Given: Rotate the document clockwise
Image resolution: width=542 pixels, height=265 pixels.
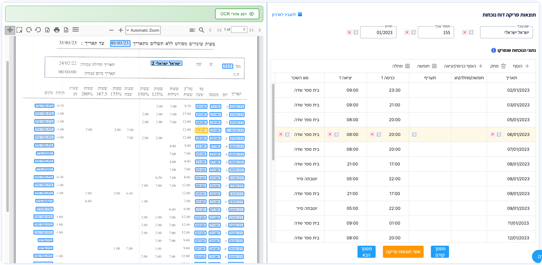Looking at the screenshot, I should (x=29, y=30).
